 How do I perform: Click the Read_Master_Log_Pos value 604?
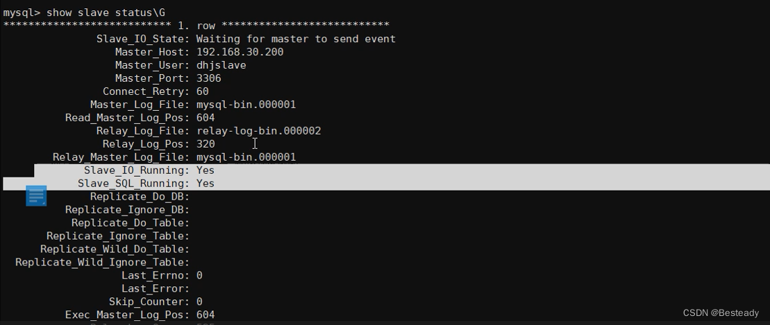pyautogui.click(x=206, y=118)
